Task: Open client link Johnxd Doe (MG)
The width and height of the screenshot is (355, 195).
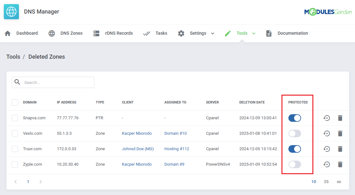Action: (x=138, y=149)
